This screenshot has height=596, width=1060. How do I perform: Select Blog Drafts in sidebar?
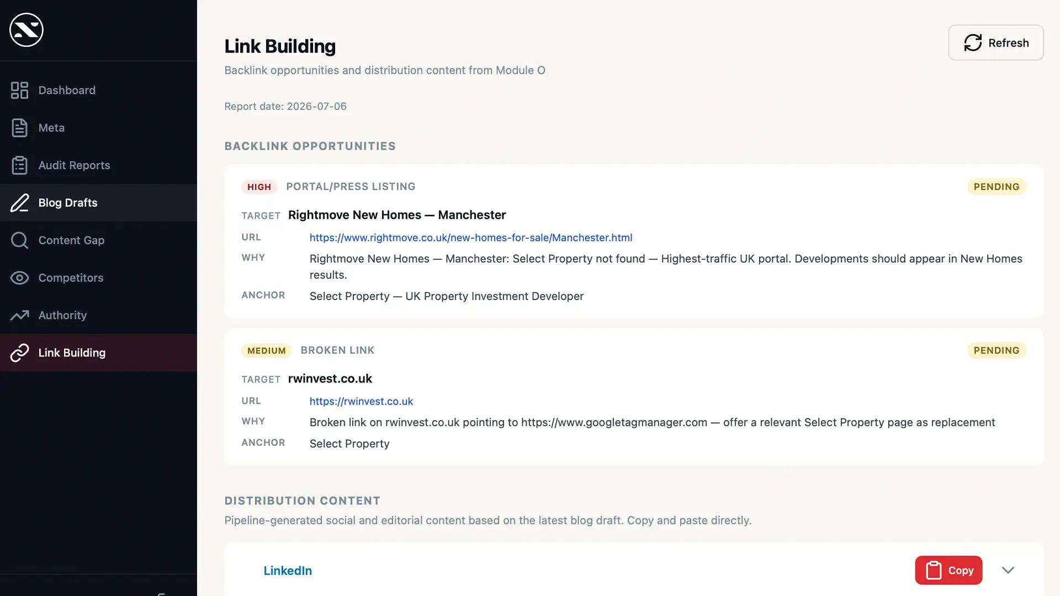pos(98,203)
